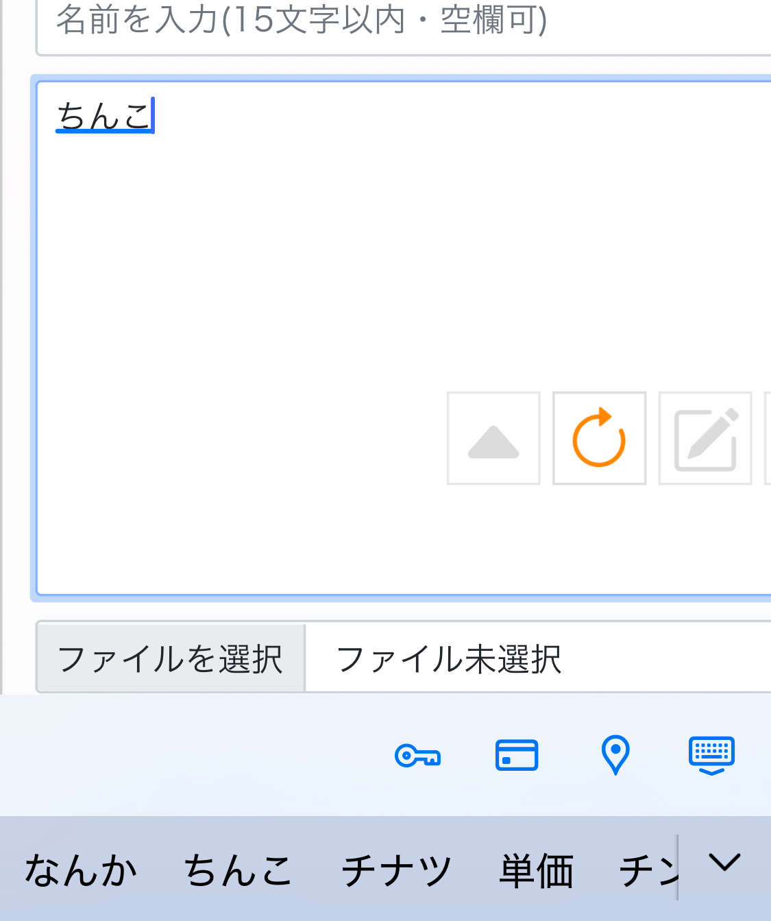Select suggestion ちんこ in candidate bar
Image resolution: width=771 pixels, height=921 pixels.
pos(238,870)
